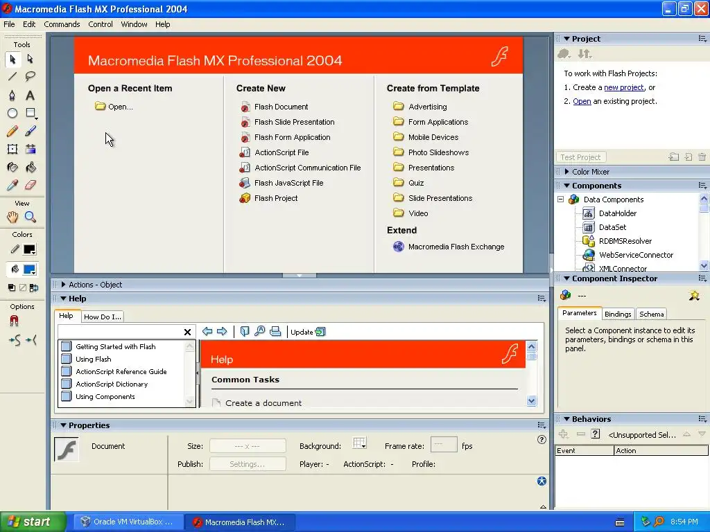The width and height of the screenshot is (710, 532).
Task: Click the Swap Colors button
Action: 33,287
